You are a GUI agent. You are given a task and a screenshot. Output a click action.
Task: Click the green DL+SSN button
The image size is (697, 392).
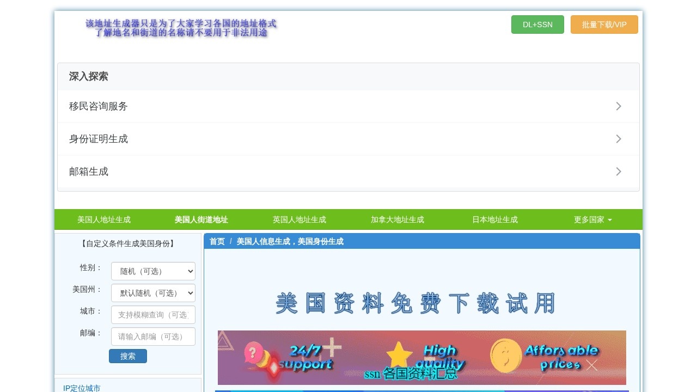tap(537, 24)
